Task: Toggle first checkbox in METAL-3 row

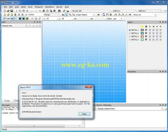Action: coord(150,36)
